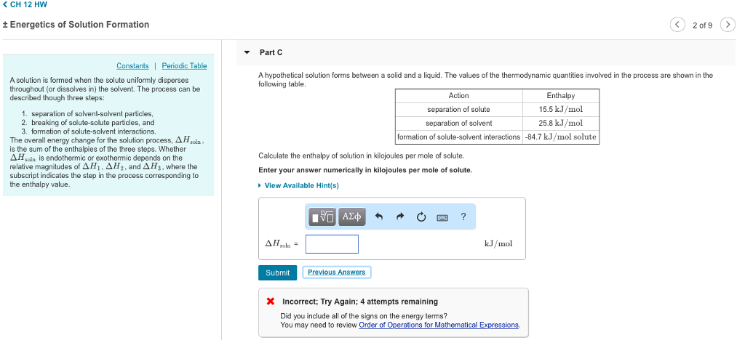Reset the answer field

[x=421, y=217]
